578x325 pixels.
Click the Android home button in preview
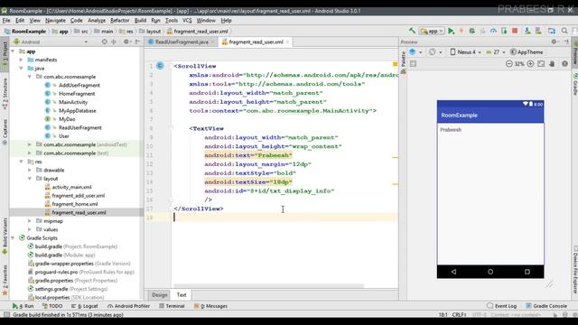490,272
